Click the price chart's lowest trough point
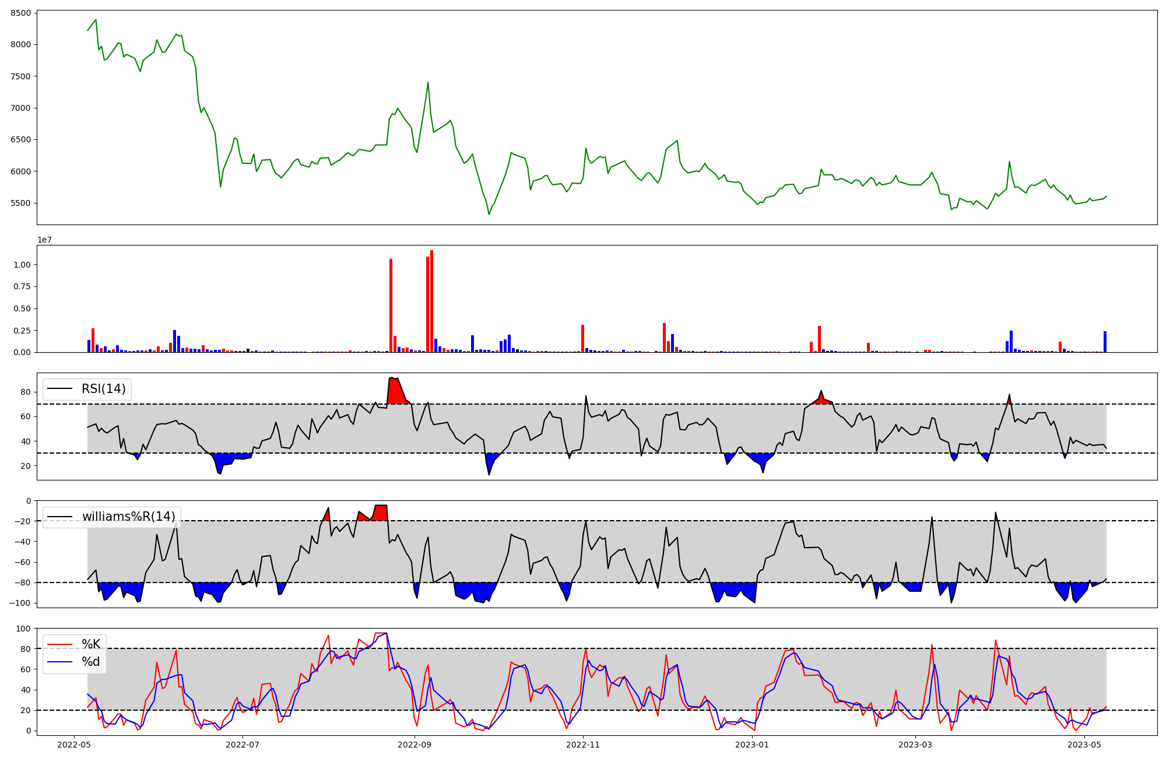Screen dimensions: 1166x758 [489, 215]
